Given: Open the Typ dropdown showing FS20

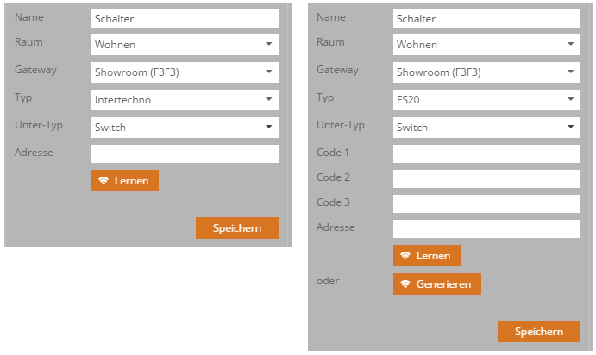Looking at the screenshot, I should pos(486,100).
